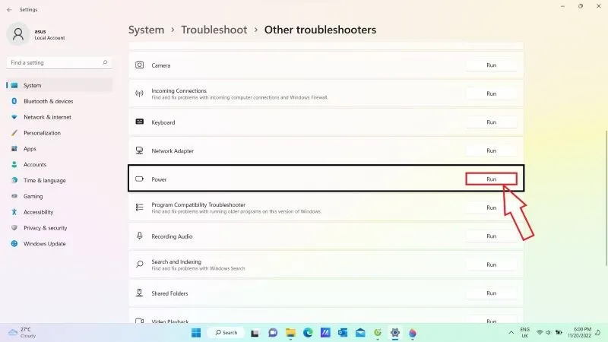Run the Keyboard troubleshooter

coord(491,122)
